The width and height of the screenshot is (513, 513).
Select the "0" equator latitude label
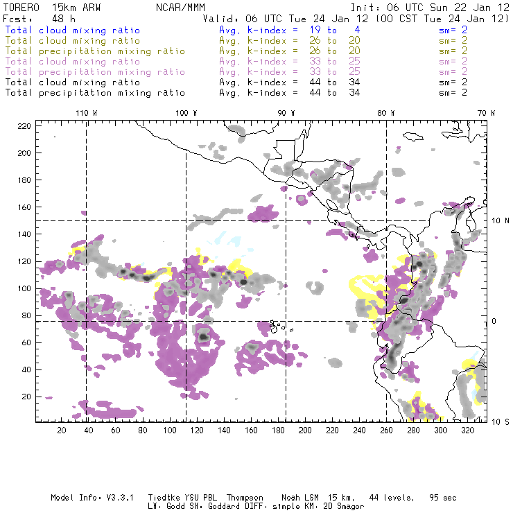(494, 321)
